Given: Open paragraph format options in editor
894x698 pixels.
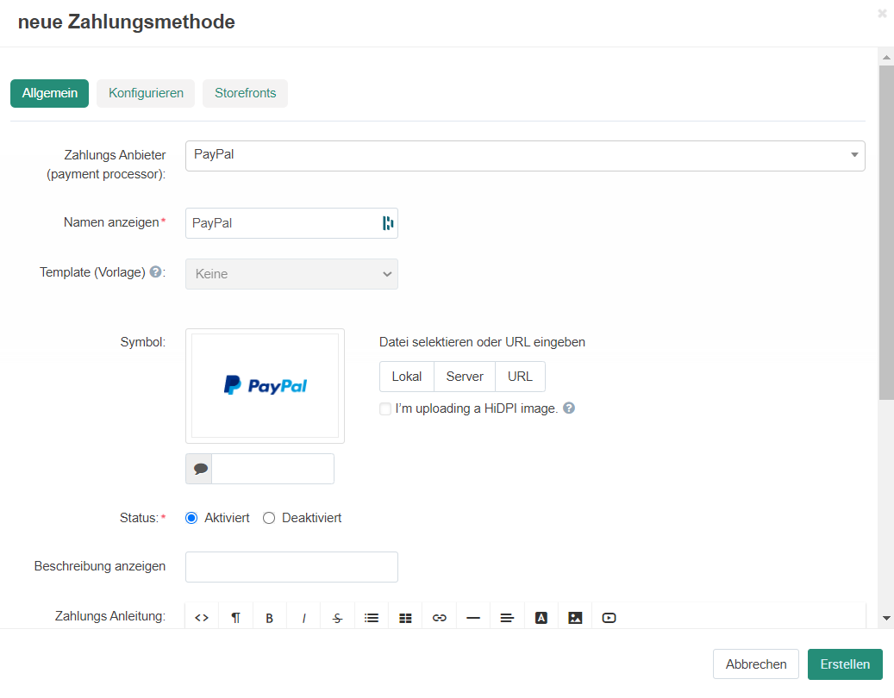Looking at the screenshot, I should (235, 618).
